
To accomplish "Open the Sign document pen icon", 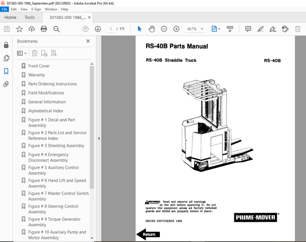I will 272,29.
